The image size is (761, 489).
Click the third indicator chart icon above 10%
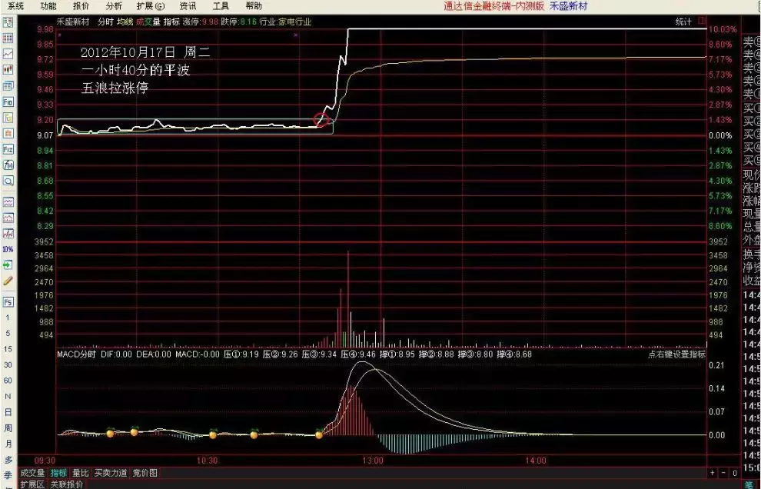[x=8, y=234]
